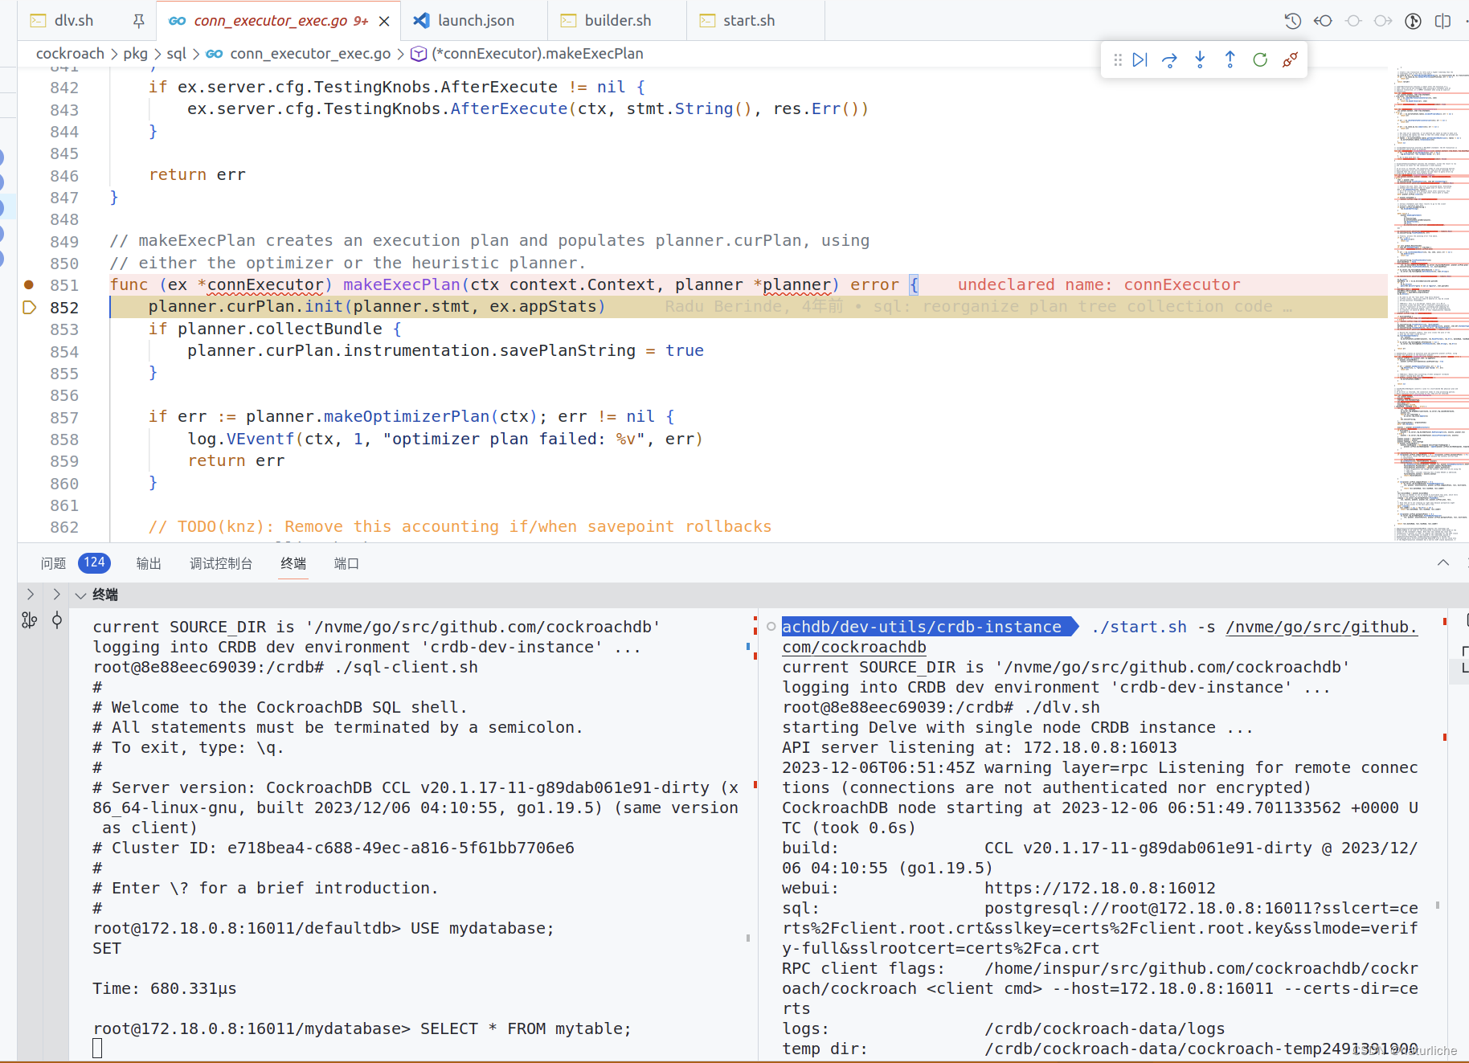This screenshot has width=1469, height=1063.
Task: Open file history clock icon
Action: coord(1292,21)
